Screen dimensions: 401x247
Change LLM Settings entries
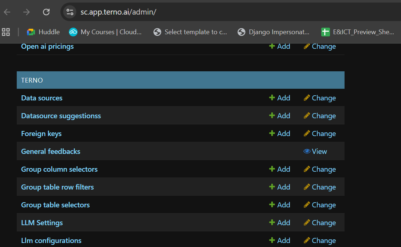coord(320,223)
